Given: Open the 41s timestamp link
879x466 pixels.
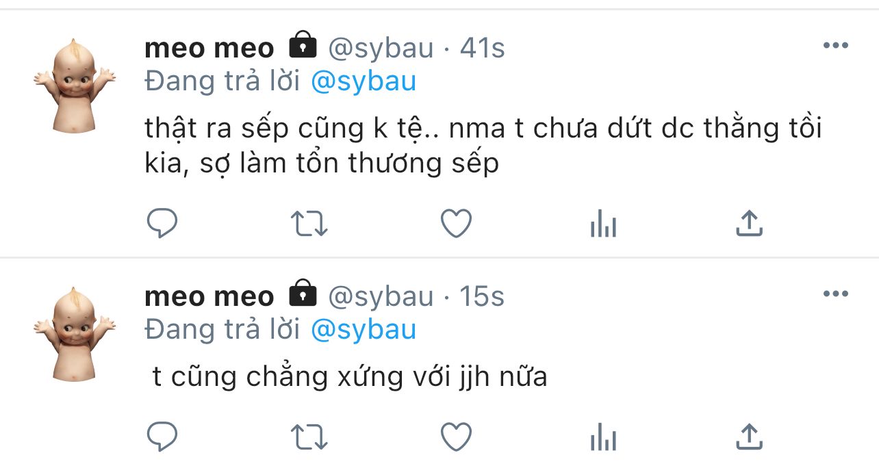Looking at the screenshot, I should [x=482, y=48].
